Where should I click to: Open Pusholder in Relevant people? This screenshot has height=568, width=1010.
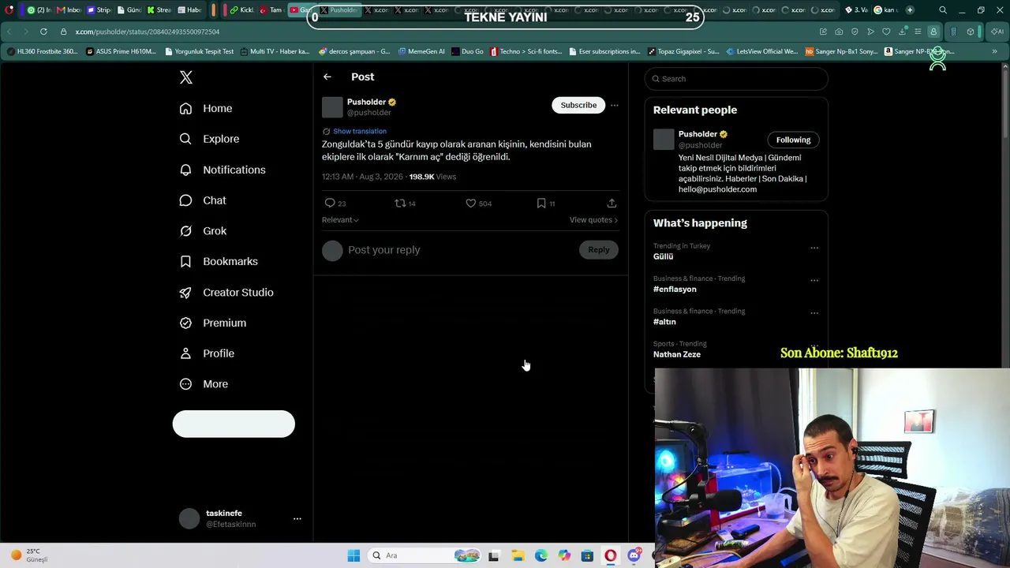698,134
